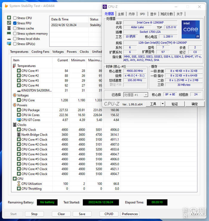Viewport: 209px width, 221px height.
Task: Click the AIDA64 flame icon in title bar
Action: (6, 6)
